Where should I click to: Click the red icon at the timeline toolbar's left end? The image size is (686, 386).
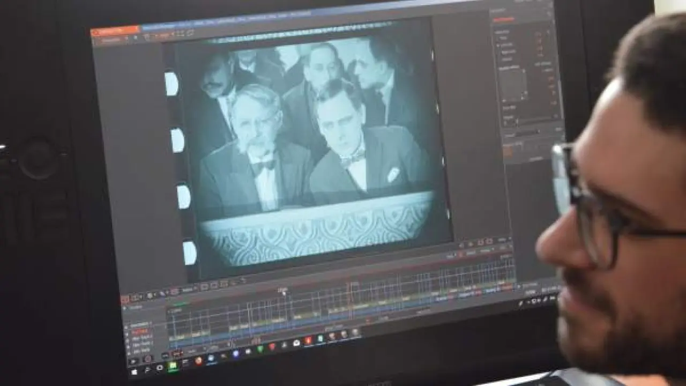pos(125,299)
